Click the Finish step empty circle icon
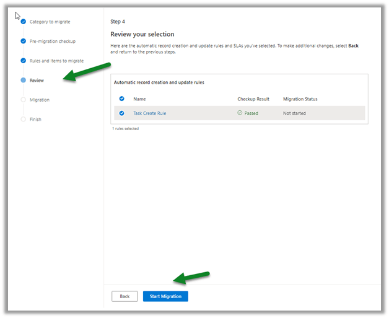The height and width of the screenshot is (318, 389). point(24,119)
